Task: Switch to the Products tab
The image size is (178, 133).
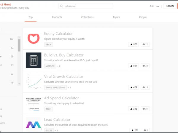Action: tap(57, 17)
